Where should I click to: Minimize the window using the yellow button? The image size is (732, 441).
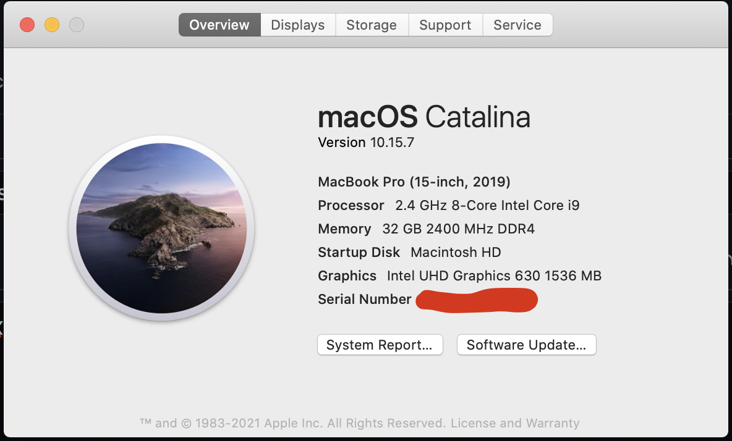pos(52,25)
